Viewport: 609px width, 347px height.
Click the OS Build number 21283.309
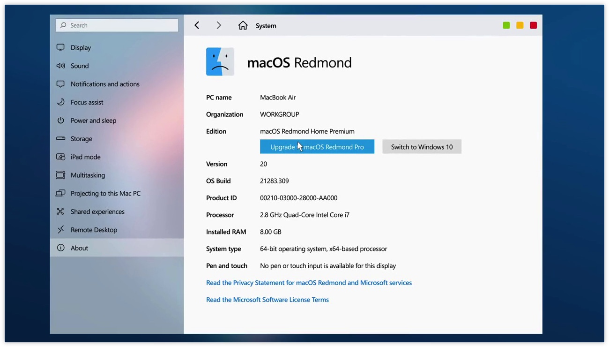pos(275,181)
